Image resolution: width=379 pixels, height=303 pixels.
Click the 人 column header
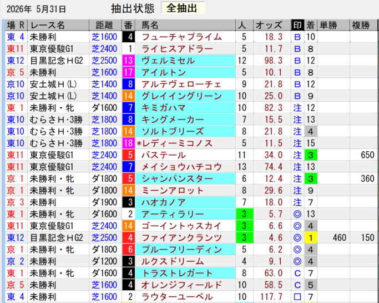pos(244,25)
